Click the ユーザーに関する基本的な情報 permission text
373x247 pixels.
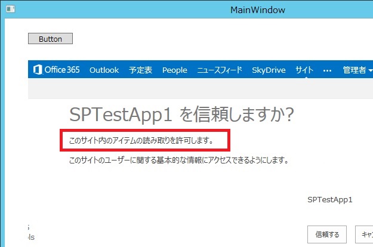(x=178, y=160)
